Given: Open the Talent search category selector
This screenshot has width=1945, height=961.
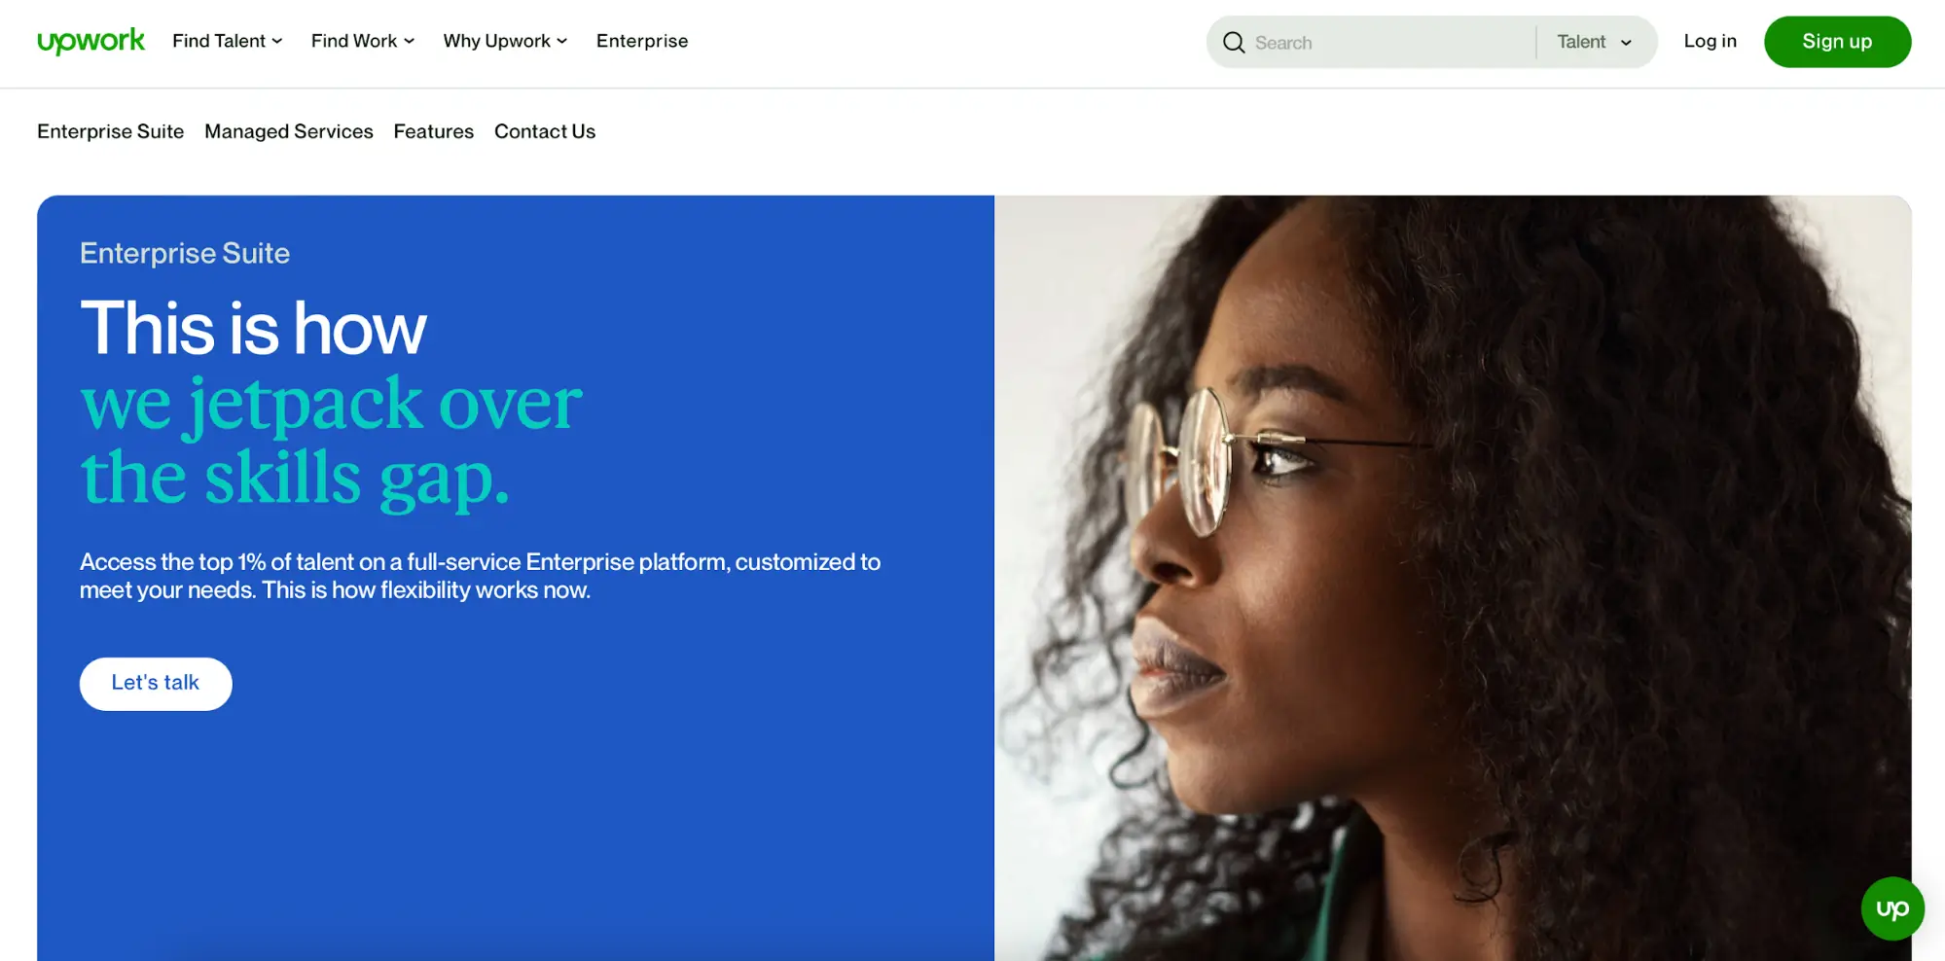Looking at the screenshot, I should click(x=1596, y=42).
